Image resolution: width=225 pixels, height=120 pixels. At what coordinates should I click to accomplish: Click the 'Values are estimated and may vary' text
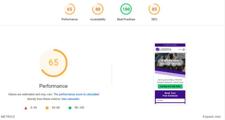point(30,94)
